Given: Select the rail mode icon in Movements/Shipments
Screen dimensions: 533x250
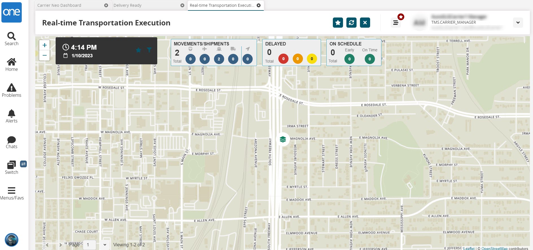Looking at the screenshot, I should tap(191, 49).
